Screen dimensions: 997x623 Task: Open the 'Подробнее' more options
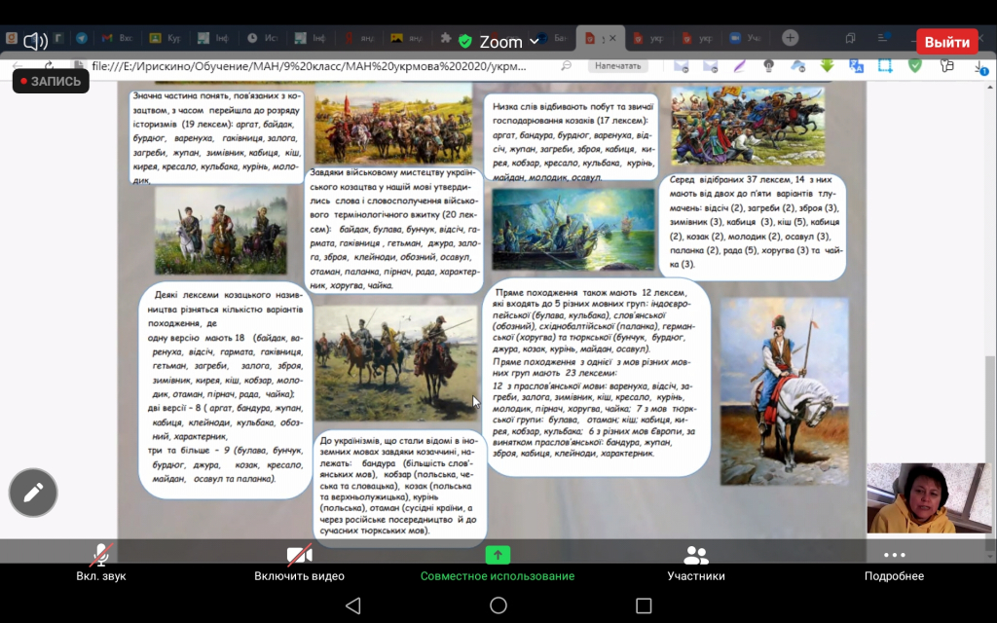[894, 563]
